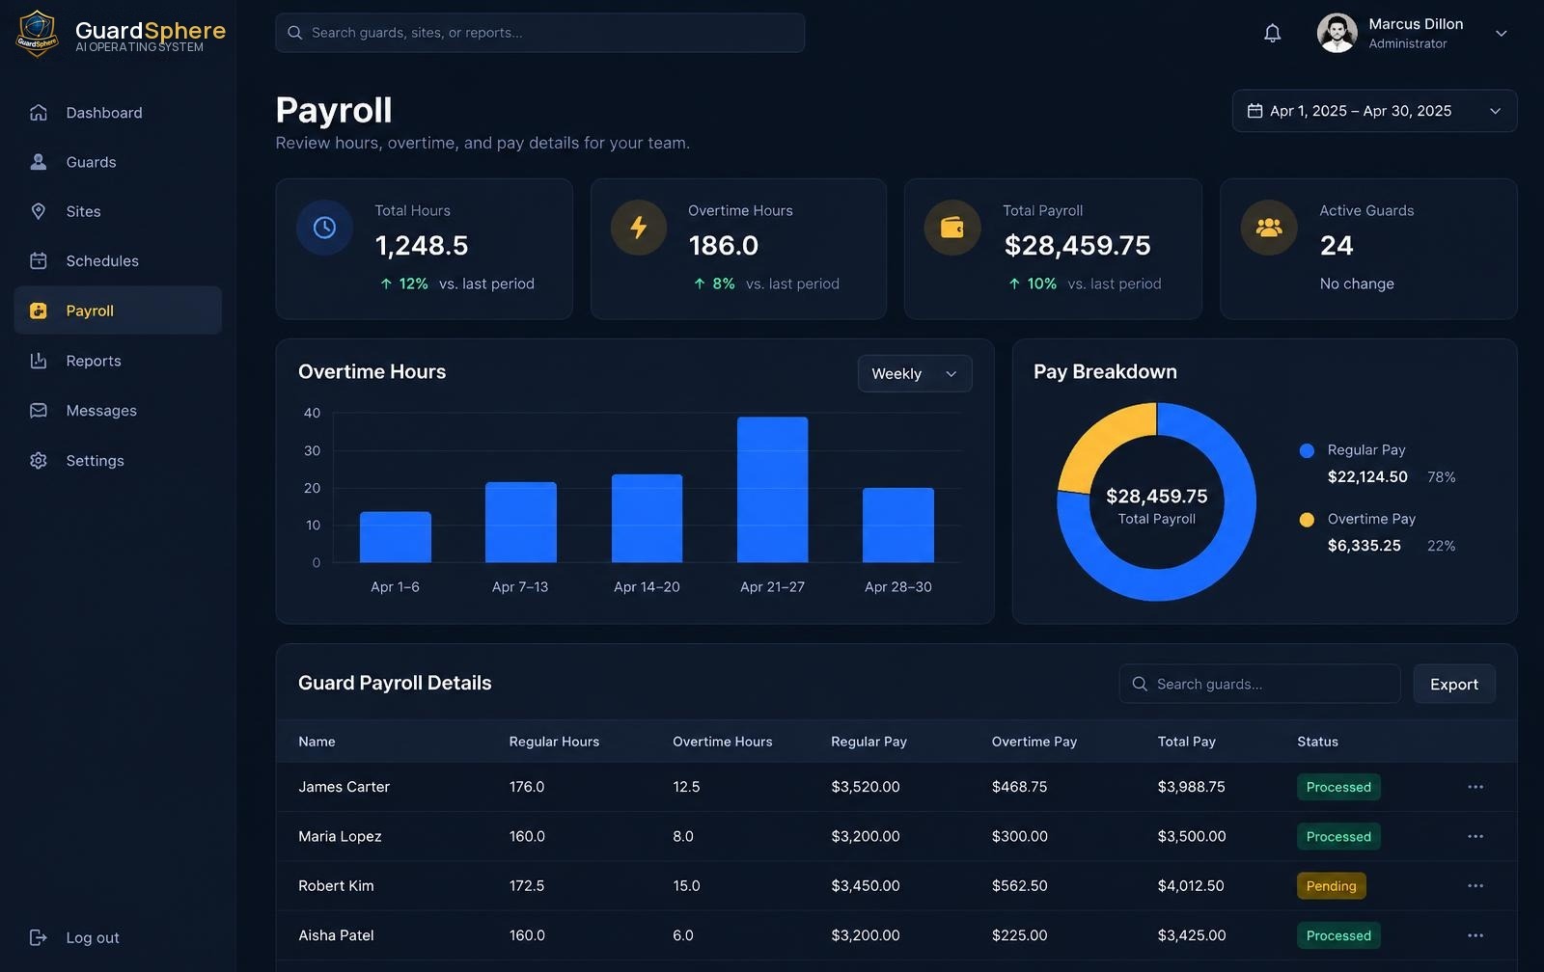Click the Messages label in the sidebar
The width and height of the screenshot is (1544, 972).
click(101, 411)
